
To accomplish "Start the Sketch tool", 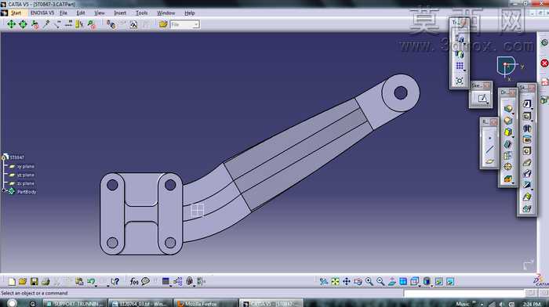I will (482, 98).
